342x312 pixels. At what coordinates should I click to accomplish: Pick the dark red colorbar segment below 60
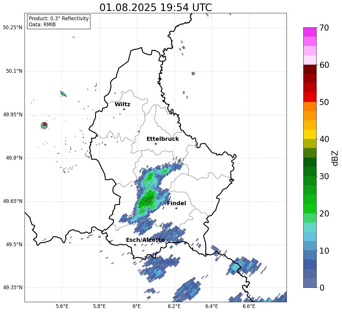(310, 70)
